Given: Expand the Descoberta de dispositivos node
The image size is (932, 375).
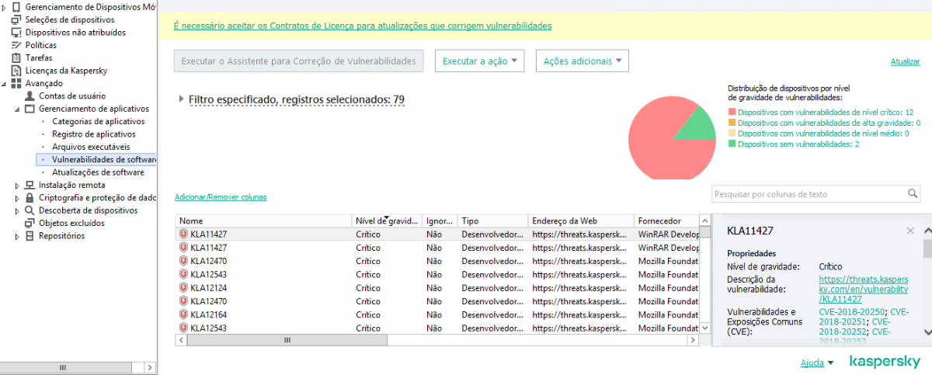Looking at the screenshot, I should pos(18,210).
